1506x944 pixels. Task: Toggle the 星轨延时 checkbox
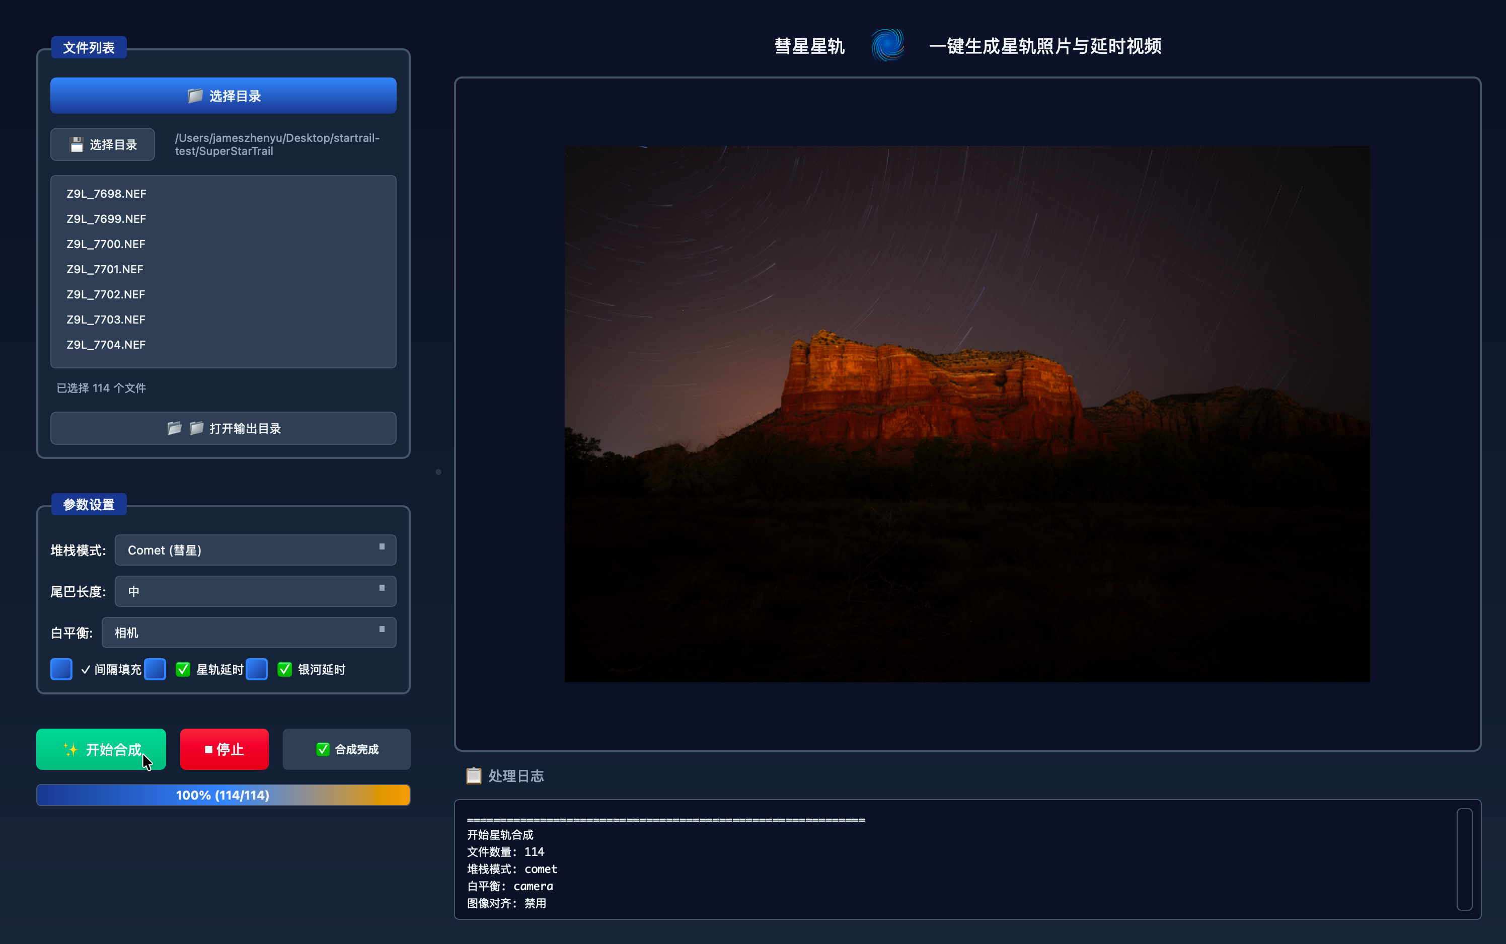pyautogui.click(x=155, y=669)
